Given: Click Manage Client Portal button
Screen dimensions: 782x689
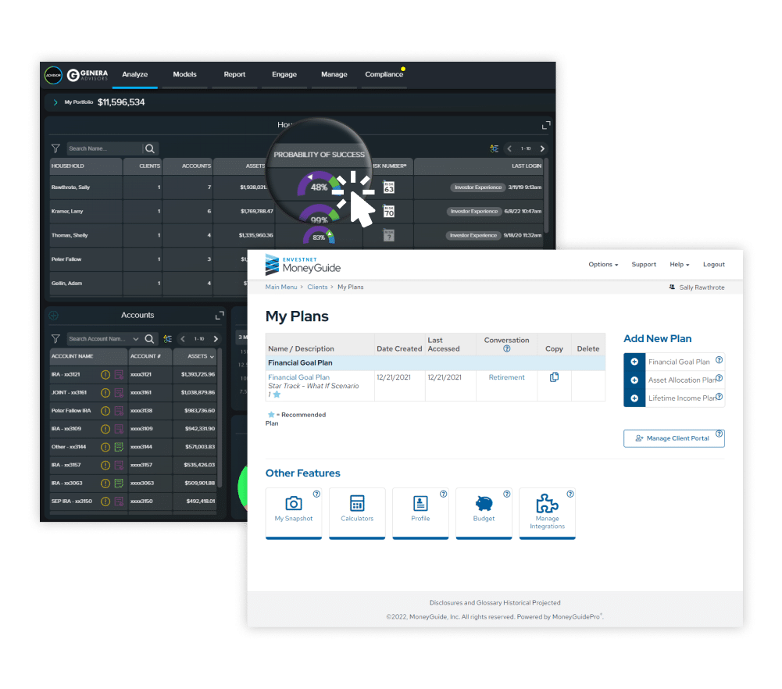Looking at the screenshot, I should 673,438.
